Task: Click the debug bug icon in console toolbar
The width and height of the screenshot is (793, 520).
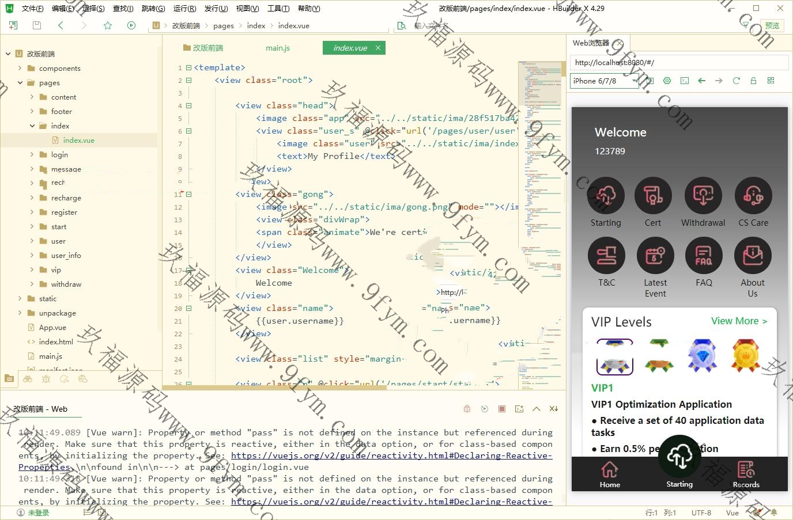Action: tap(467, 409)
